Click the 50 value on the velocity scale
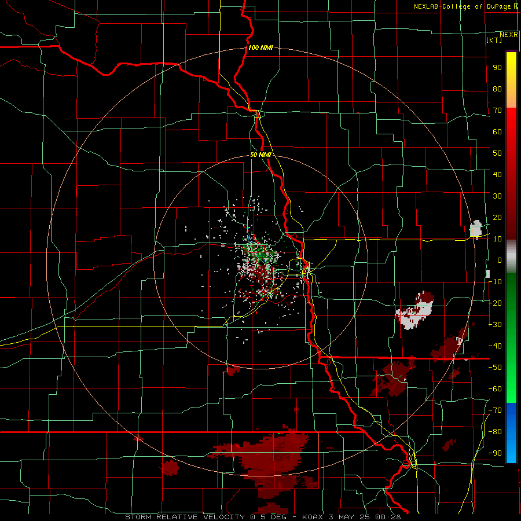Image resolution: width=521 pixels, height=521 pixels. click(x=497, y=153)
